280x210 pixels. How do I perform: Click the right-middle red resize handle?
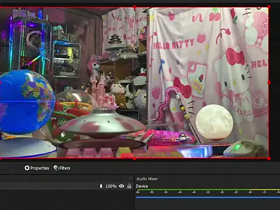pos(269,83)
